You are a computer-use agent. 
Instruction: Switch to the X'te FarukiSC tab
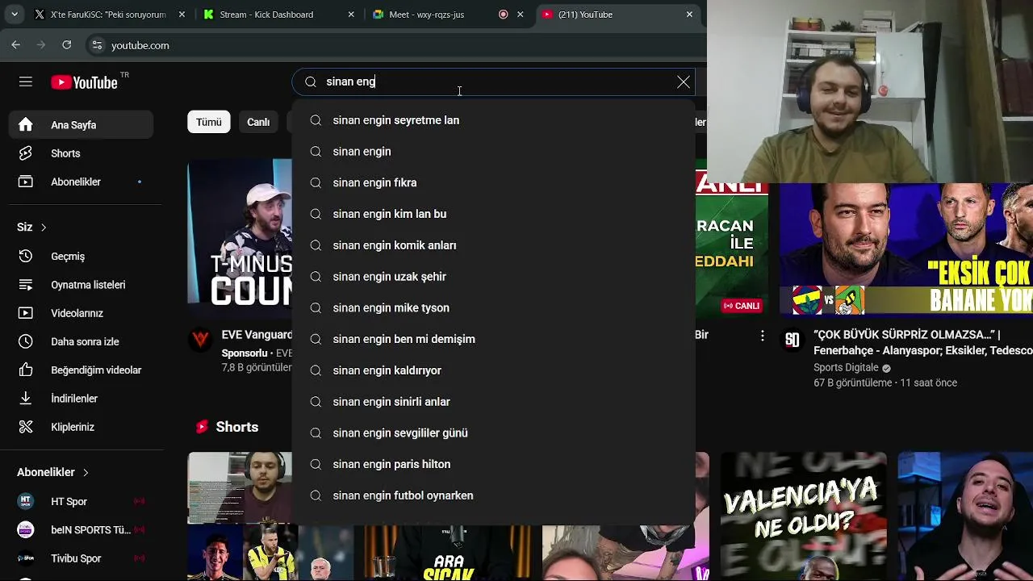click(109, 15)
